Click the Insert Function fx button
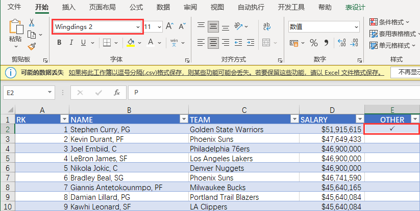420x211 pixels. (116, 93)
